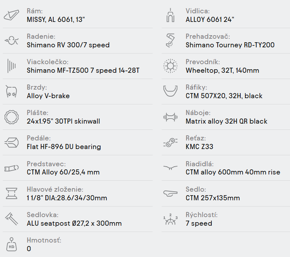Click the pedal icon next to Pedále
The height and width of the screenshot is (257, 290).
(11, 142)
